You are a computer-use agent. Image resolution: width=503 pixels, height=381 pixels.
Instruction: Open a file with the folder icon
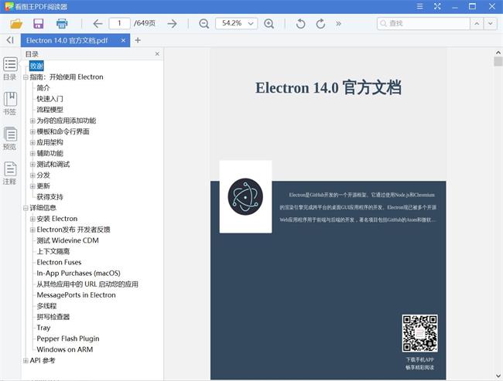(x=16, y=23)
